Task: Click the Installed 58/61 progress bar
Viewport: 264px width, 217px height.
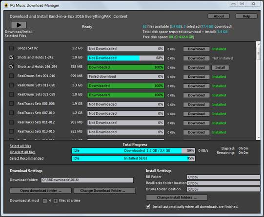Action: (134, 158)
